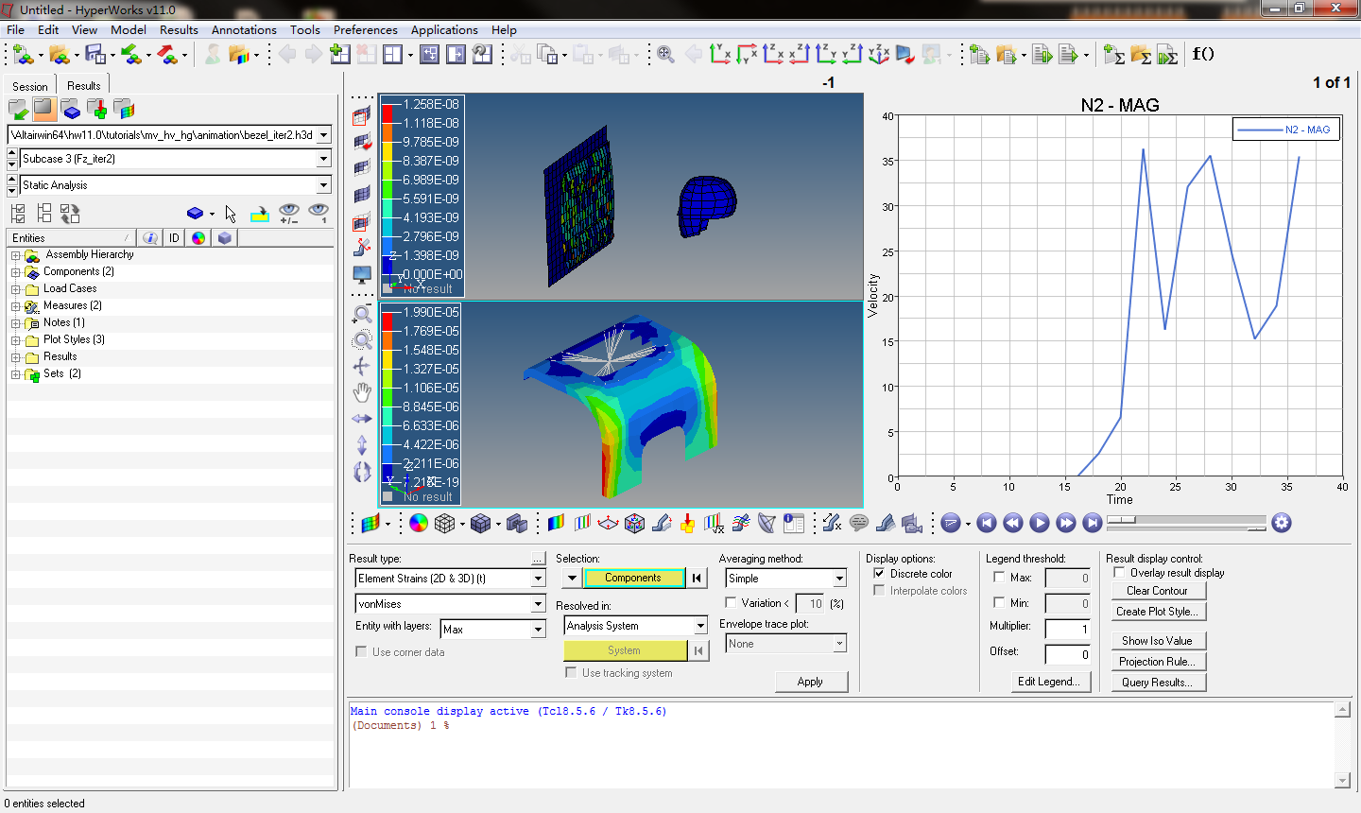Click the Contour panel rainbow icon
The image size is (1361, 813).
pos(556,523)
